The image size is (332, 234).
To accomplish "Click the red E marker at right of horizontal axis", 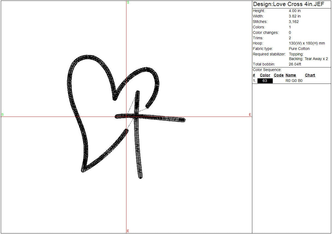I will click(250, 115).
